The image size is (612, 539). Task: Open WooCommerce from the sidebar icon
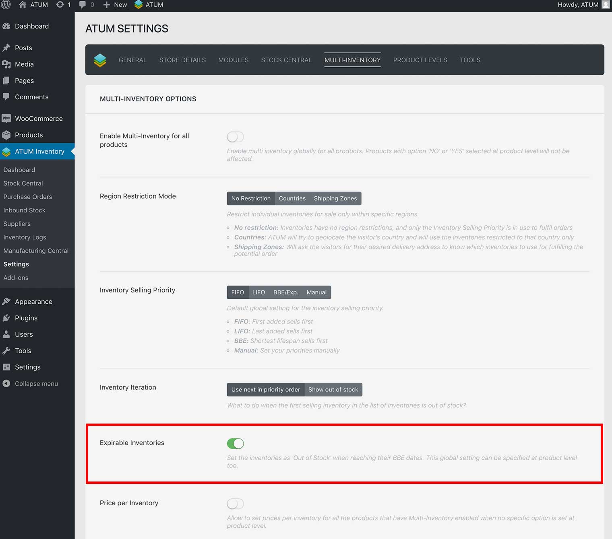[x=6, y=119]
